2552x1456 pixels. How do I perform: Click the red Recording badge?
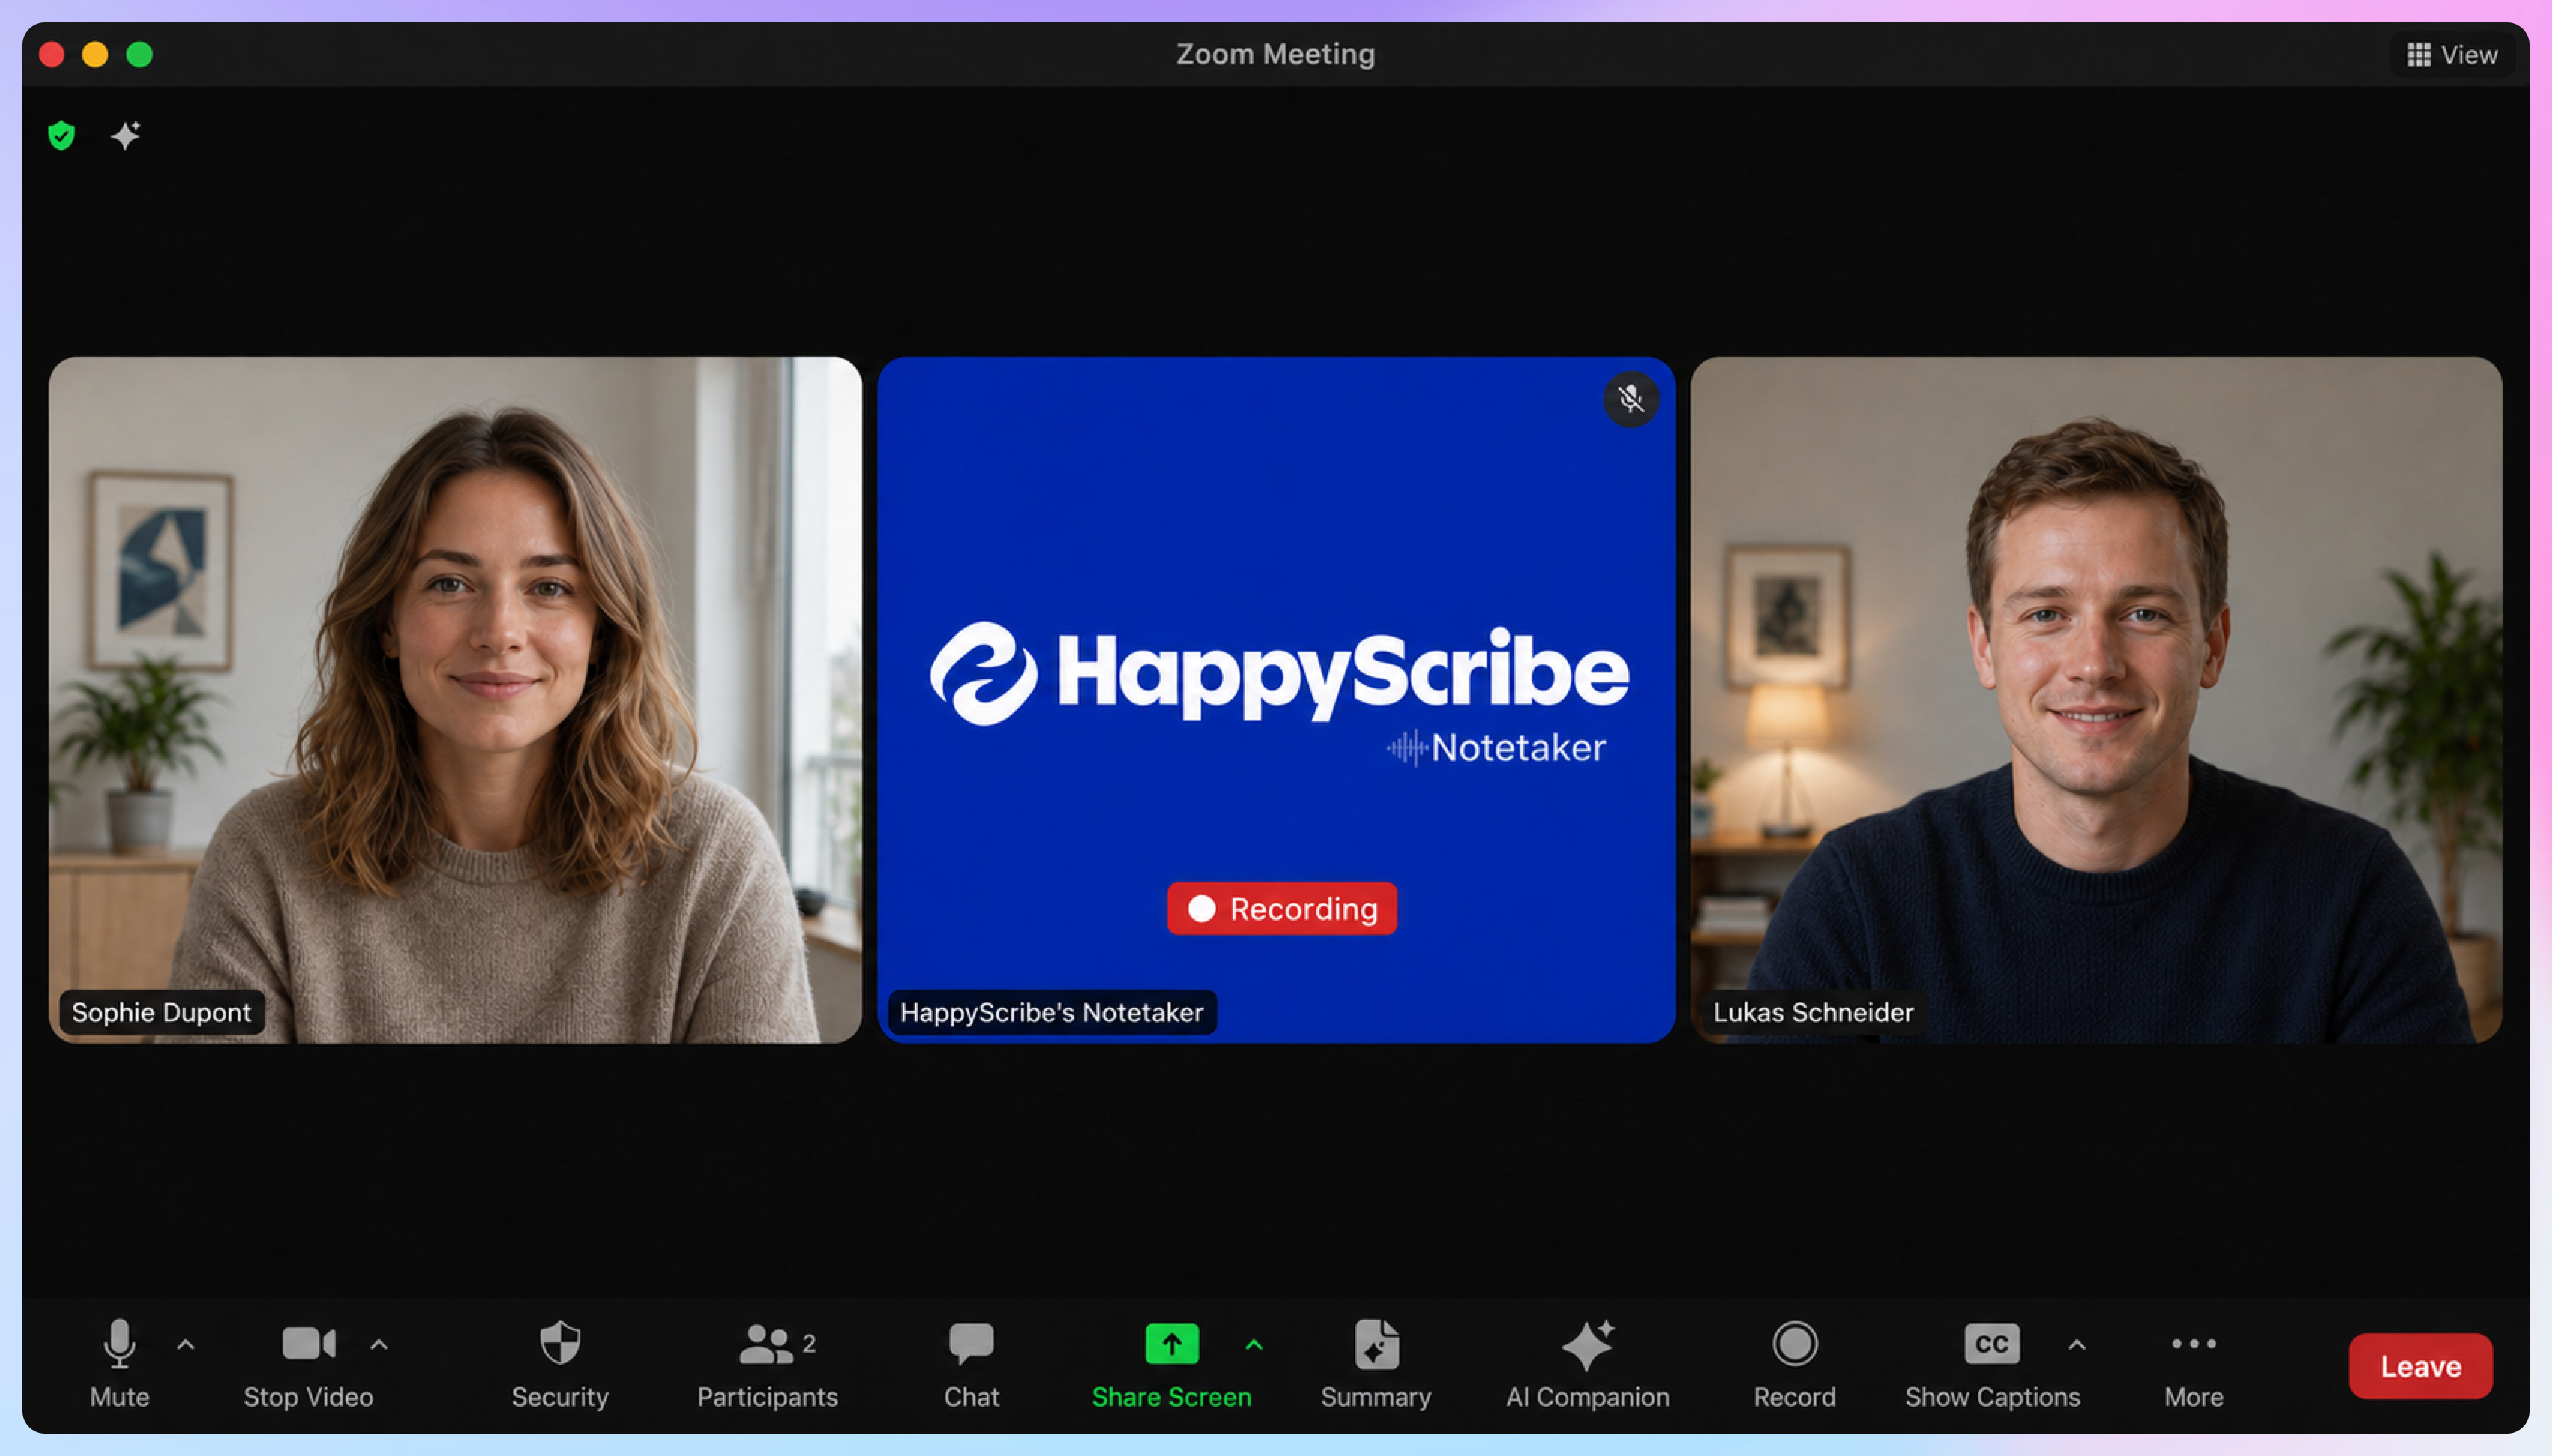1281,908
